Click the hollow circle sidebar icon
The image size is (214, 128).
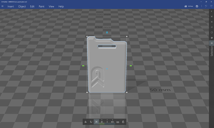click(212, 32)
